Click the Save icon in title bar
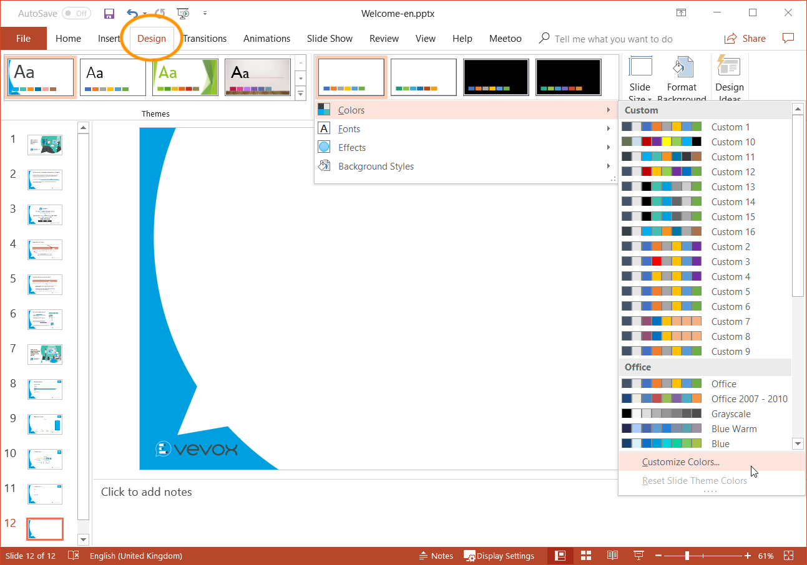 click(109, 13)
